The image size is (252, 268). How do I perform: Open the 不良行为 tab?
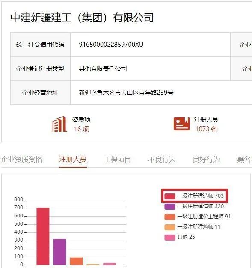pyautogui.click(x=162, y=159)
